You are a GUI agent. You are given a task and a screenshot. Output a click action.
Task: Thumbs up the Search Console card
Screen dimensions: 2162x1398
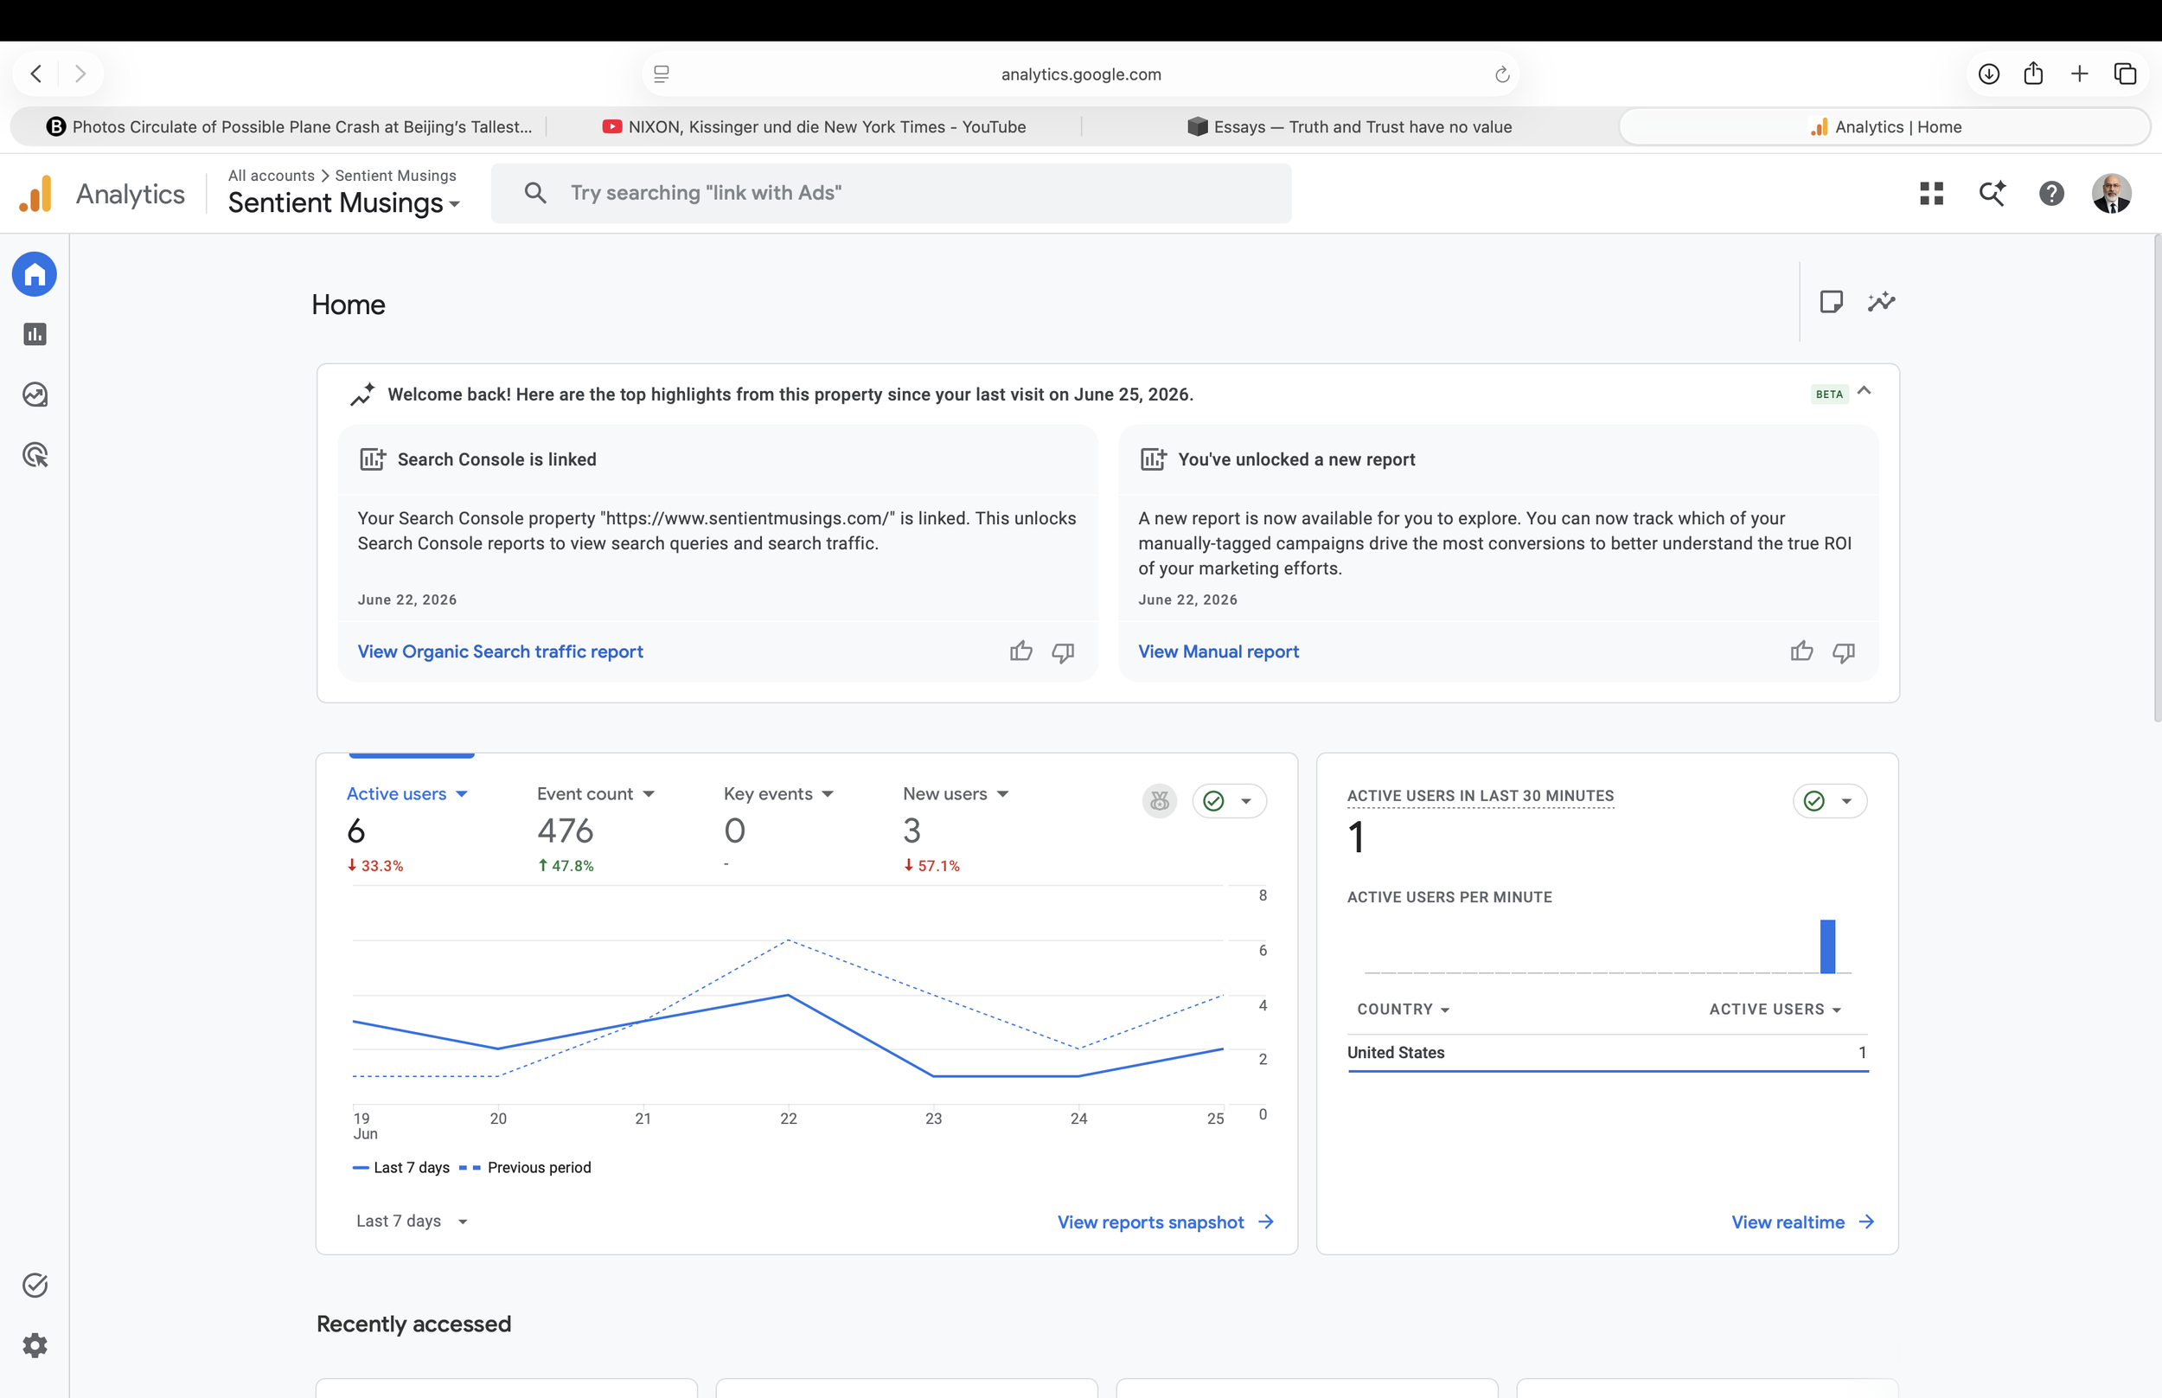coord(1020,651)
